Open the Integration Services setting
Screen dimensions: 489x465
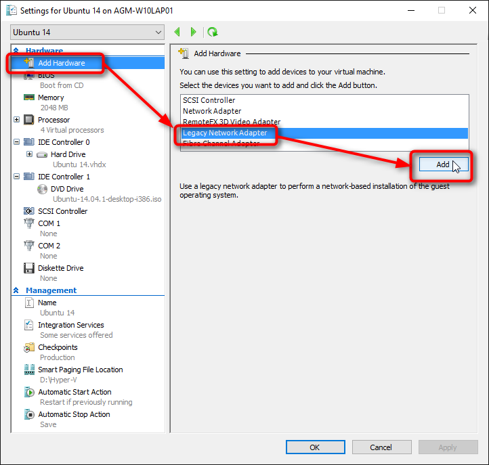click(x=71, y=325)
